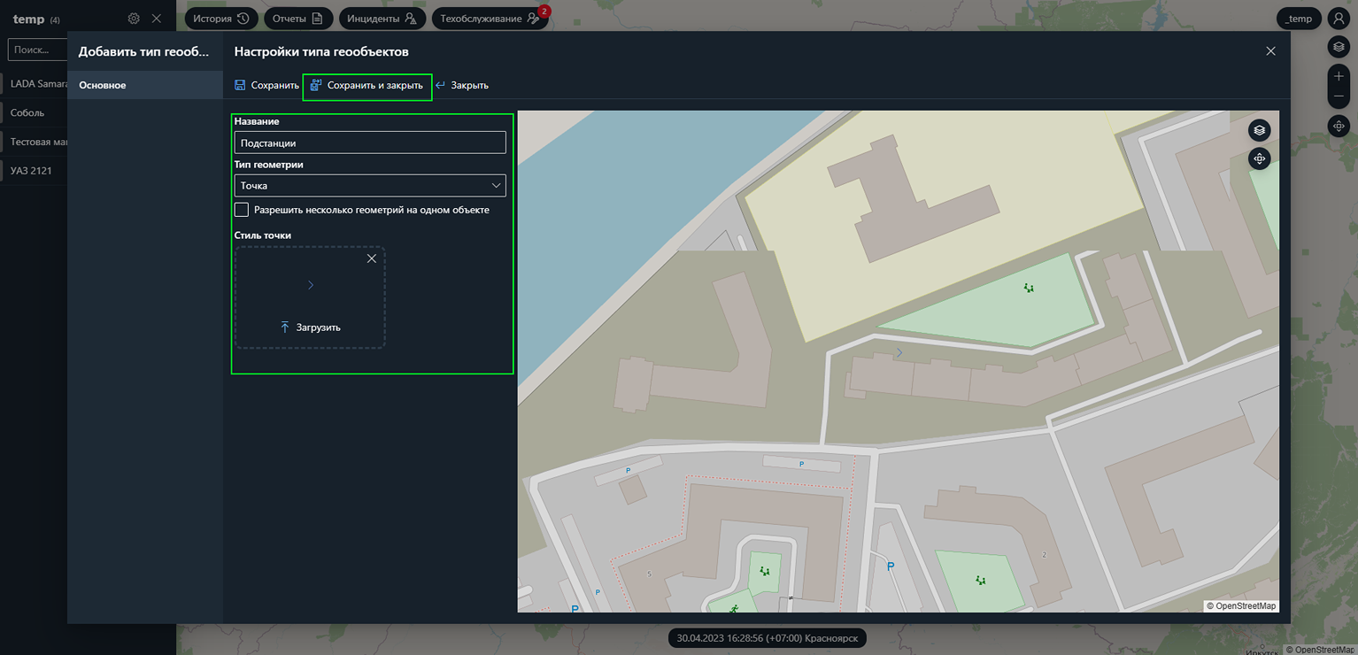This screenshot has height=655, width=1358.
Task: Zoom out on the map with minus icon
Action: click(1339, 96)
